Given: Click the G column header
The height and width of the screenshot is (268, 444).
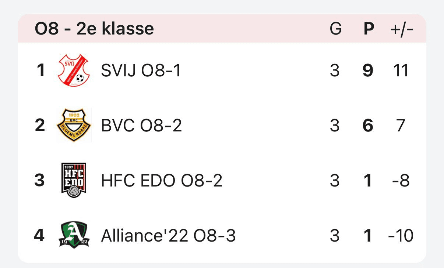Looking at the screenshot, I should point(335,28).
